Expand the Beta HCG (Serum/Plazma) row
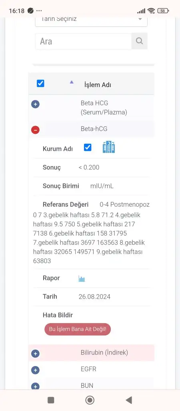Viewport: 180px width, 411px height. tap(35, 104)
